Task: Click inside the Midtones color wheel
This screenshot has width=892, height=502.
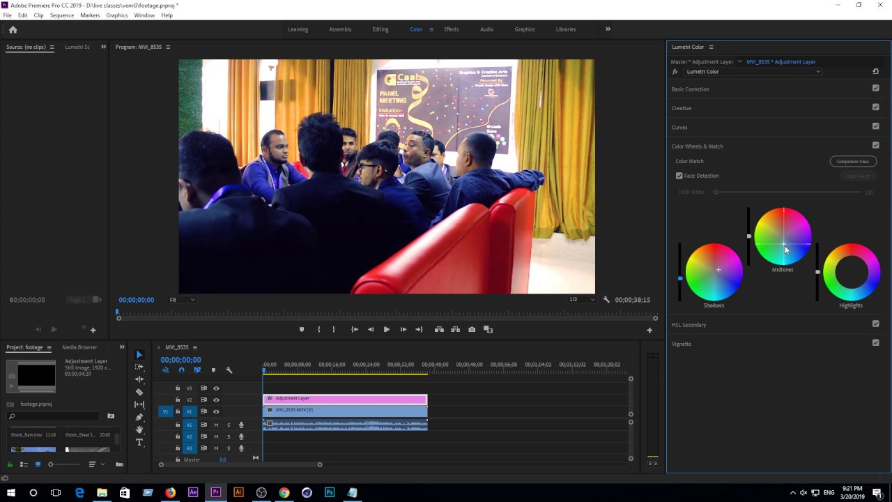Action: coord(783,236)
